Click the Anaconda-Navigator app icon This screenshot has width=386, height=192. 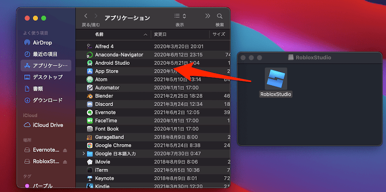(90, 55)
